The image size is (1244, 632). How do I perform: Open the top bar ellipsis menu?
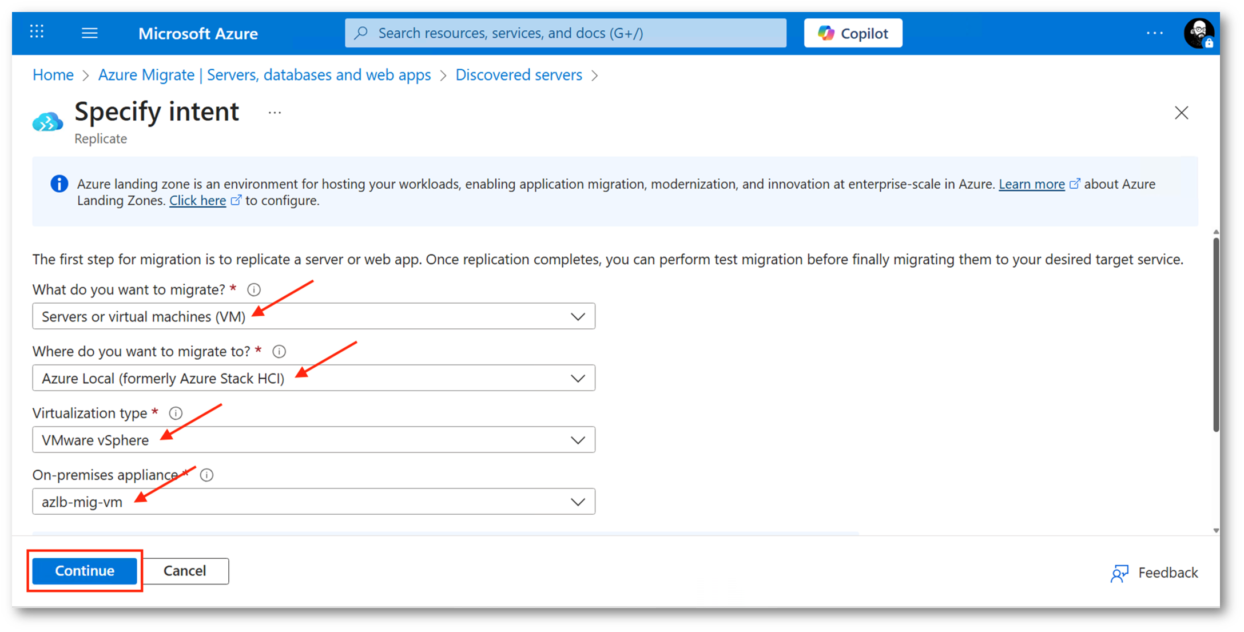click(1154, 33)
